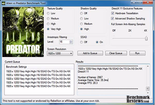
Task: Click the anti-aliasing samples slider thumb
Action: [x=146, y=38]
